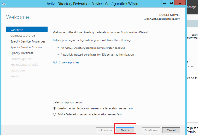Image resolution: width=198 pixels, height=135 pixels.
Task: Open Specify Database step
Action: point(22,53)
